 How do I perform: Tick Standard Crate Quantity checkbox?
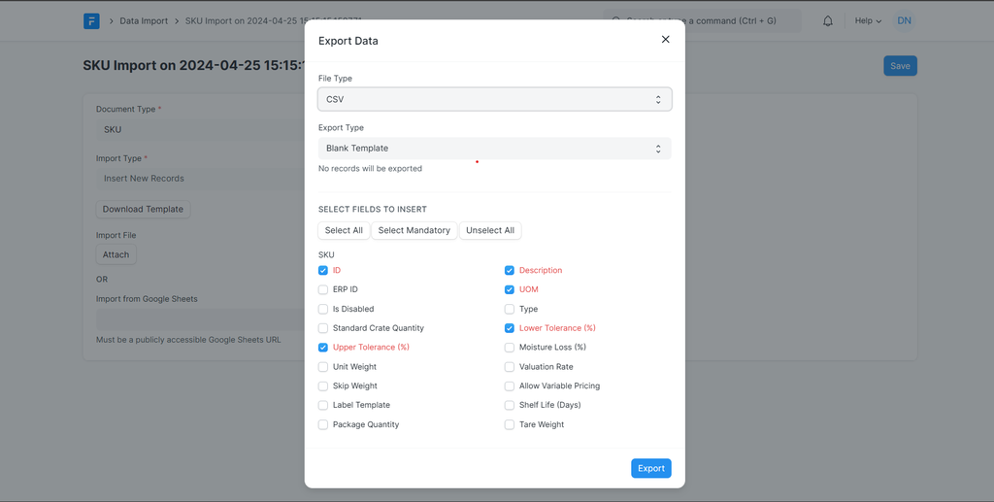coord(323,328)
